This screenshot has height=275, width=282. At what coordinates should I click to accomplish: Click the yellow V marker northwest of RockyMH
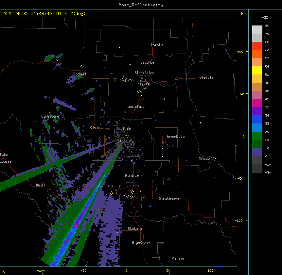click(57, 60)
